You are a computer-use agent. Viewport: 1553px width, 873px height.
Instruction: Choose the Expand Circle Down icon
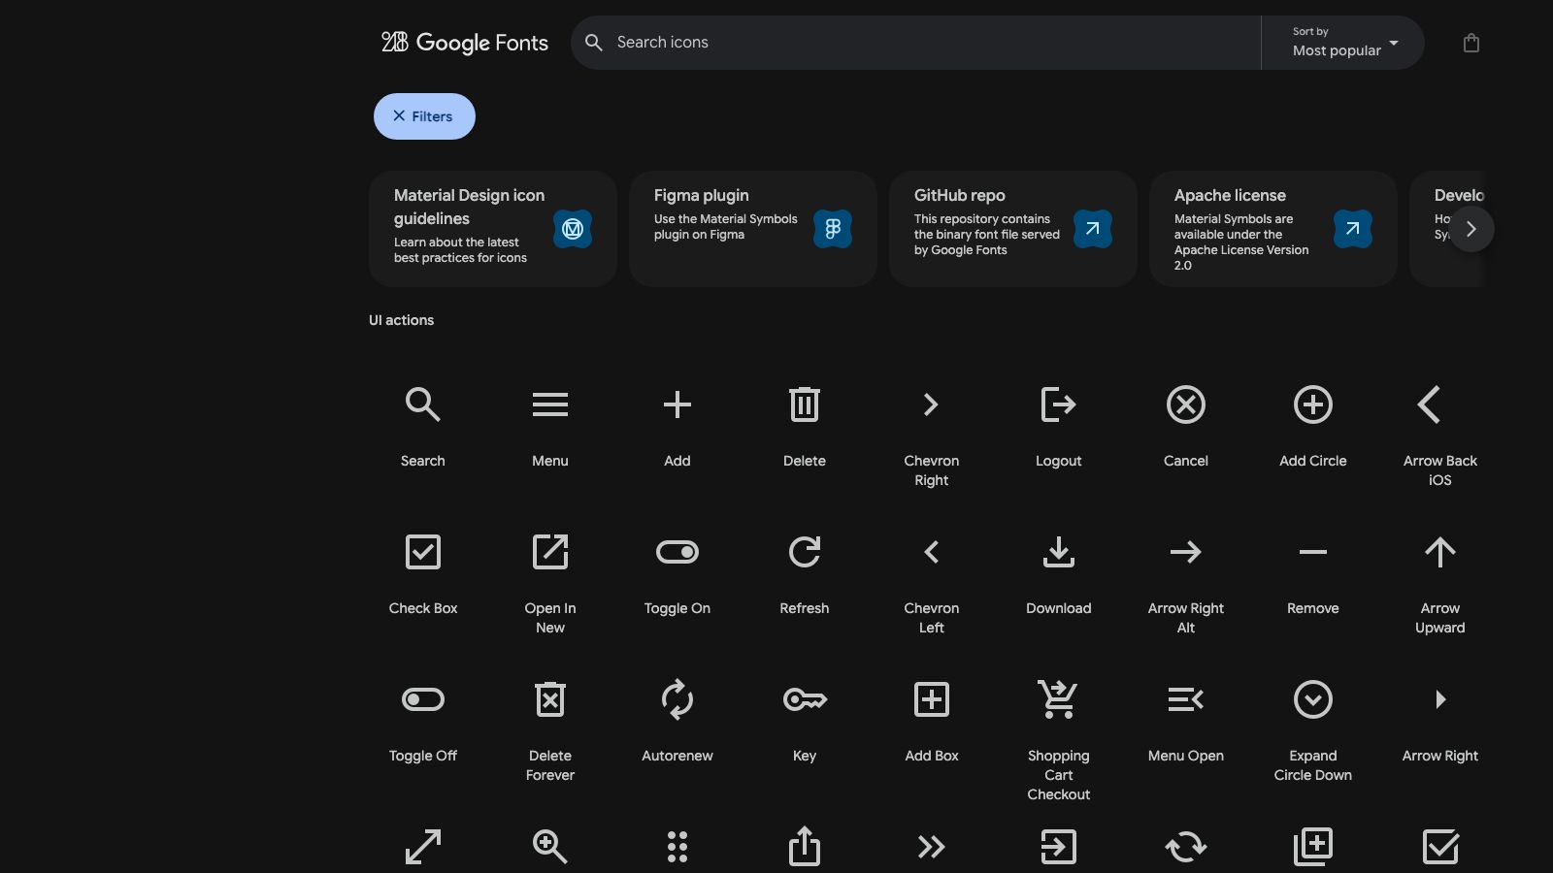(x=1313, y=699)
